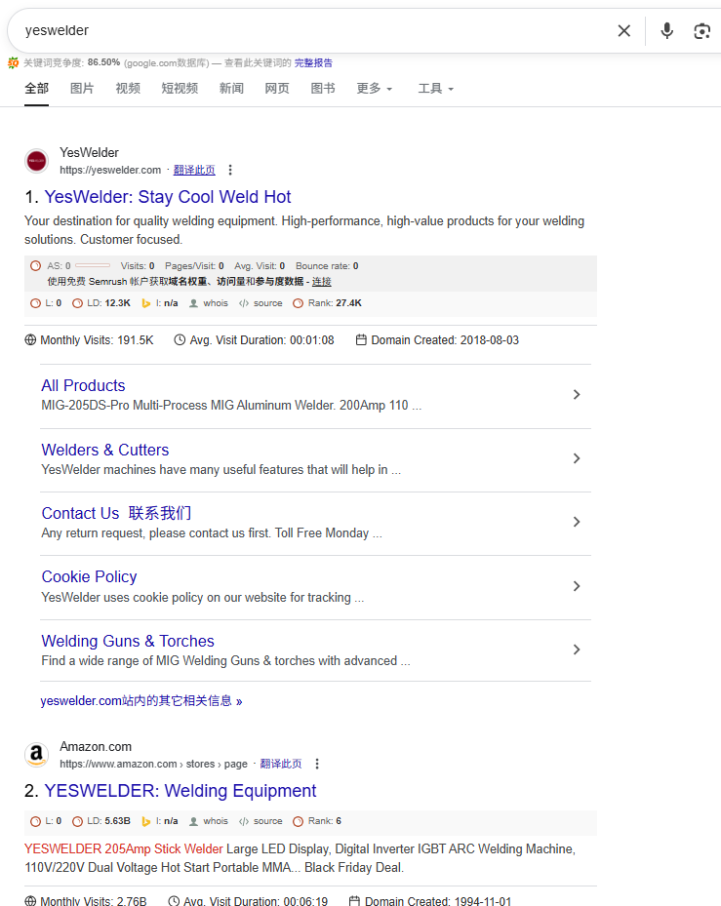
Task: Expand All Products sitelink chevron
Action: point(577,395)
